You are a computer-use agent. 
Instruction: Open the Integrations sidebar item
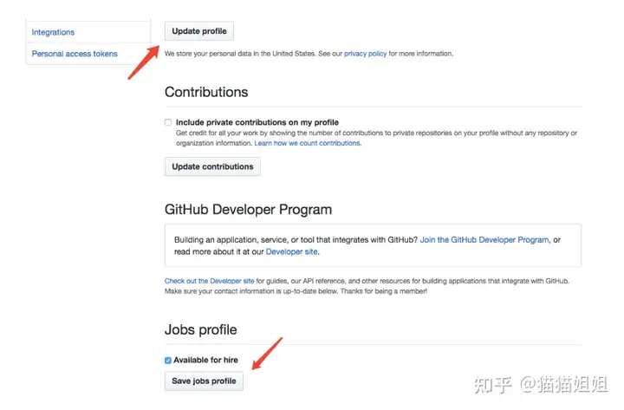click(53, 32)
